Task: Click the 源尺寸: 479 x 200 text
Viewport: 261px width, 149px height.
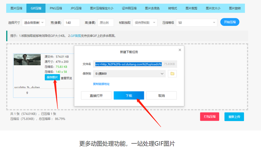Action: (x=56, y=61)
